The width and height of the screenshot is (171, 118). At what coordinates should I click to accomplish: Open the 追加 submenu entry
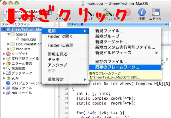65,31
